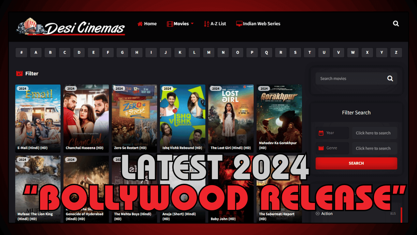Viewport: 417px width, 235px height.
Task: Click the 815 count beside Action
Action: click(393, 213)
